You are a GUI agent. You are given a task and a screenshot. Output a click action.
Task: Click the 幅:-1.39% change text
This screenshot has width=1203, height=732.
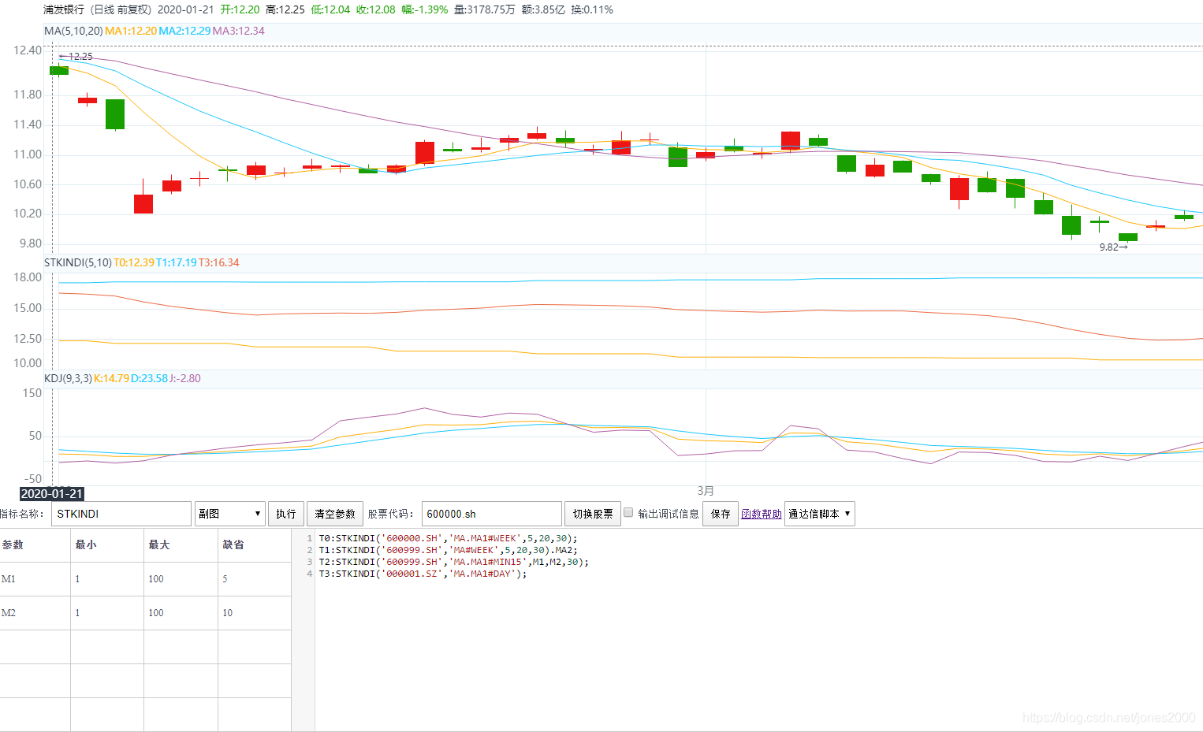(425, 9)
